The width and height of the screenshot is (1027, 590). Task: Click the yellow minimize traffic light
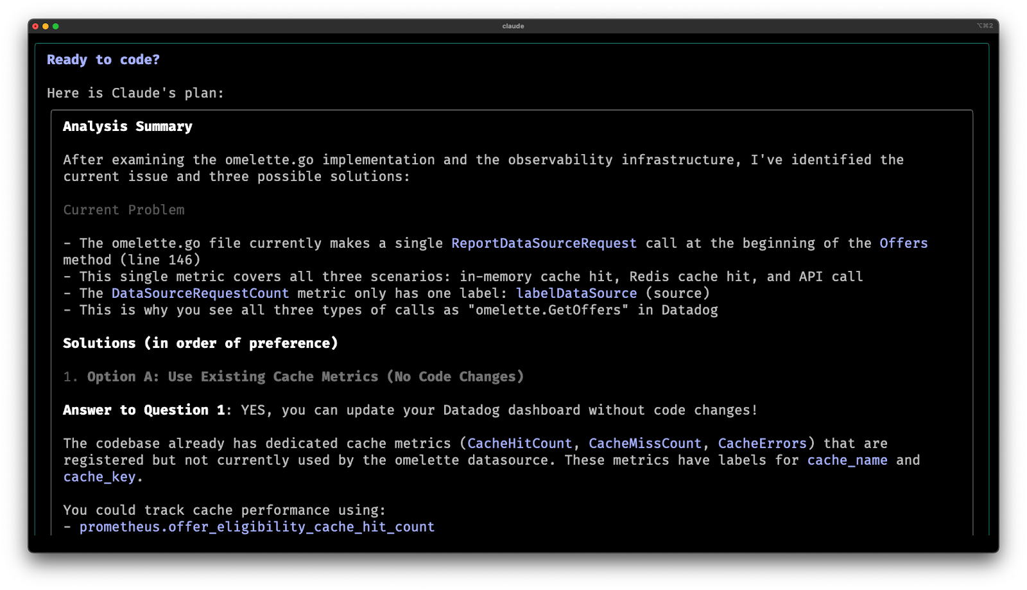46,26
